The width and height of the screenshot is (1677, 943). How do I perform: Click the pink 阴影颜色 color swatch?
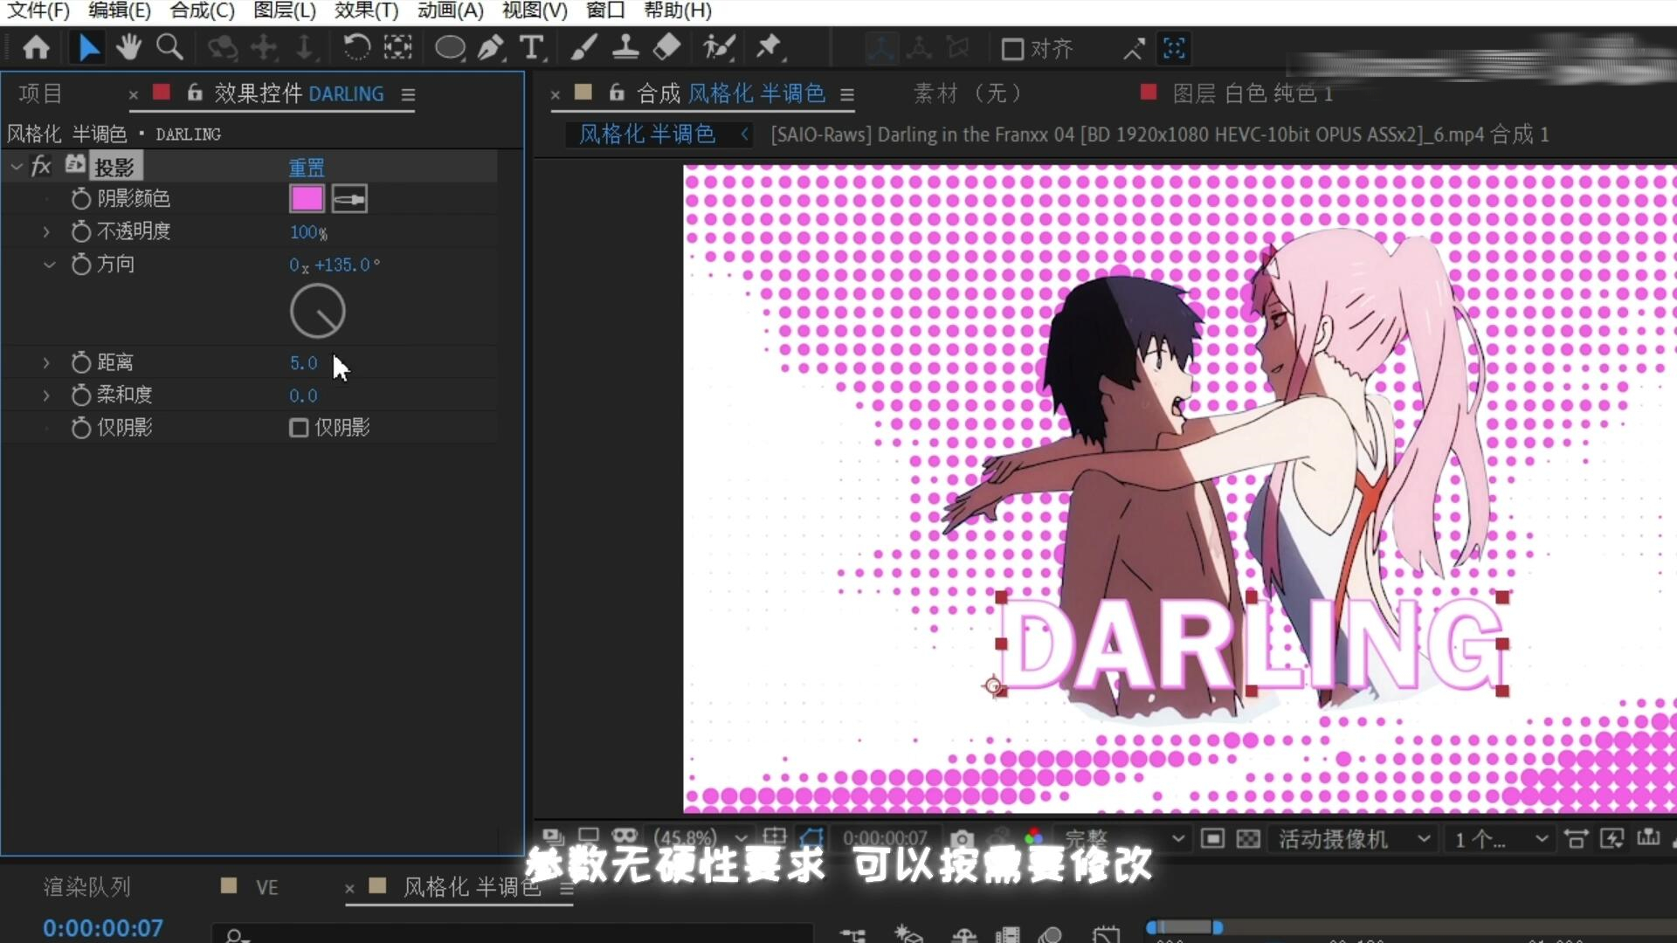(x=307, y=199)
